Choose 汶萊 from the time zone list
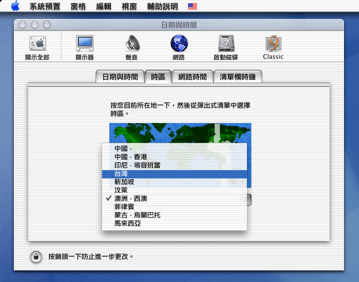The width and height of the screenshot is (359, 282). tap(174, 190)
